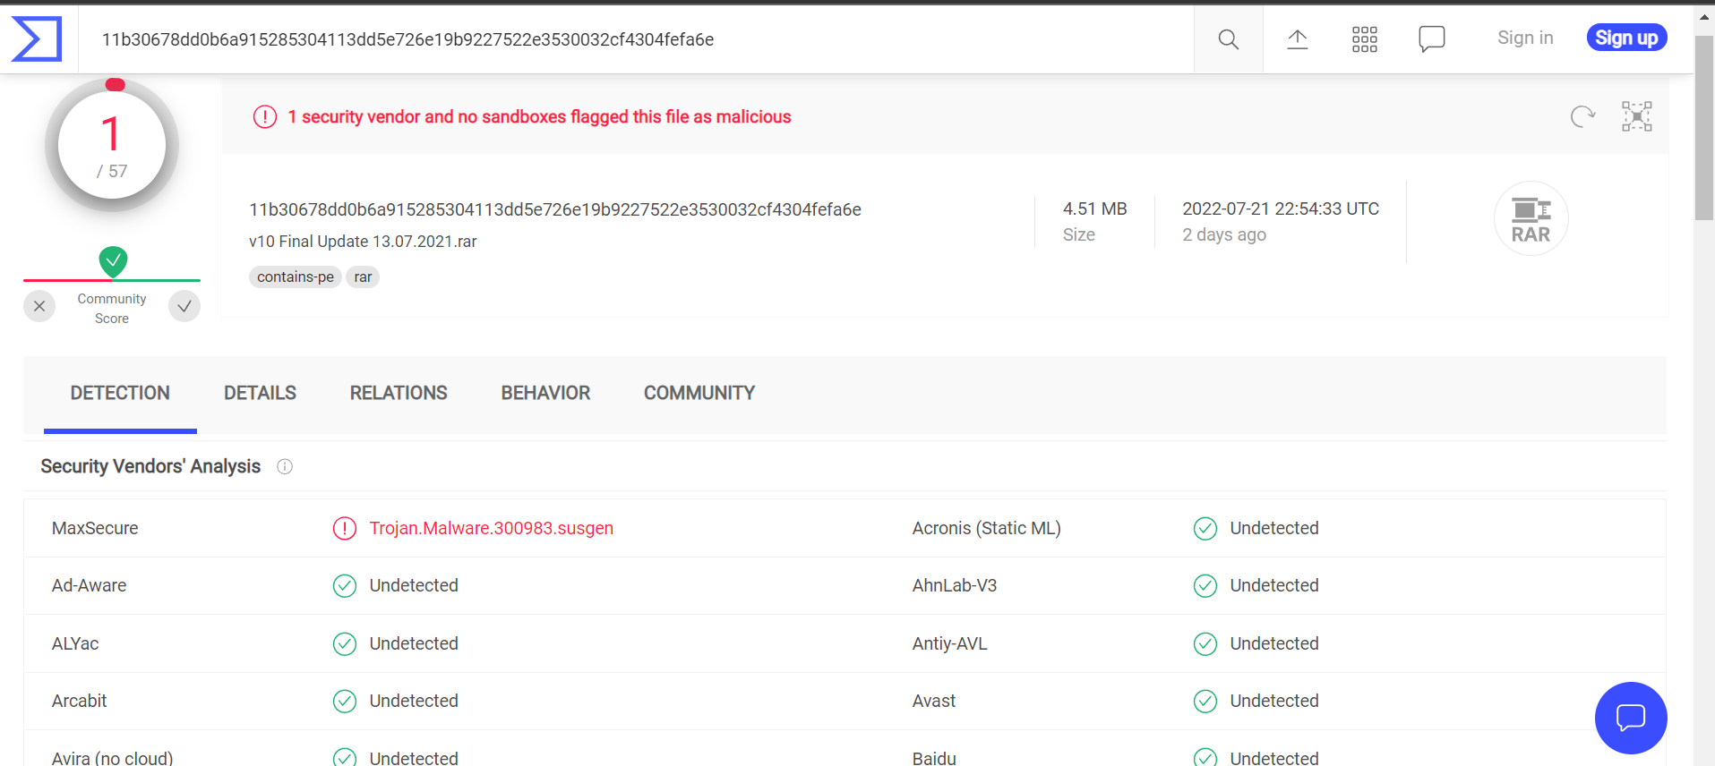Open the upload file icon
Viewport: 1715px width, 766px height.
click(x=1298, y=39)
